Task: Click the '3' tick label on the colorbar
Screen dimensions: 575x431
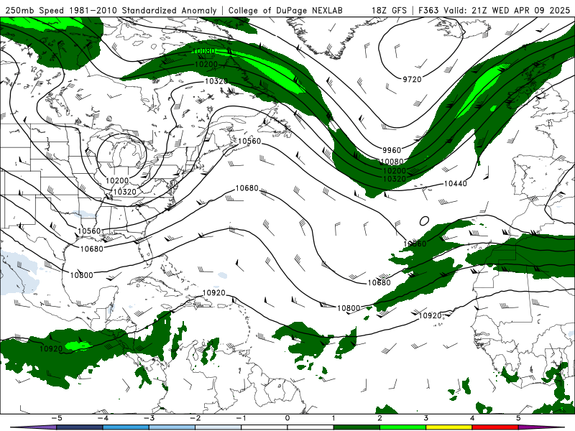Action: [x=425, y=418]
